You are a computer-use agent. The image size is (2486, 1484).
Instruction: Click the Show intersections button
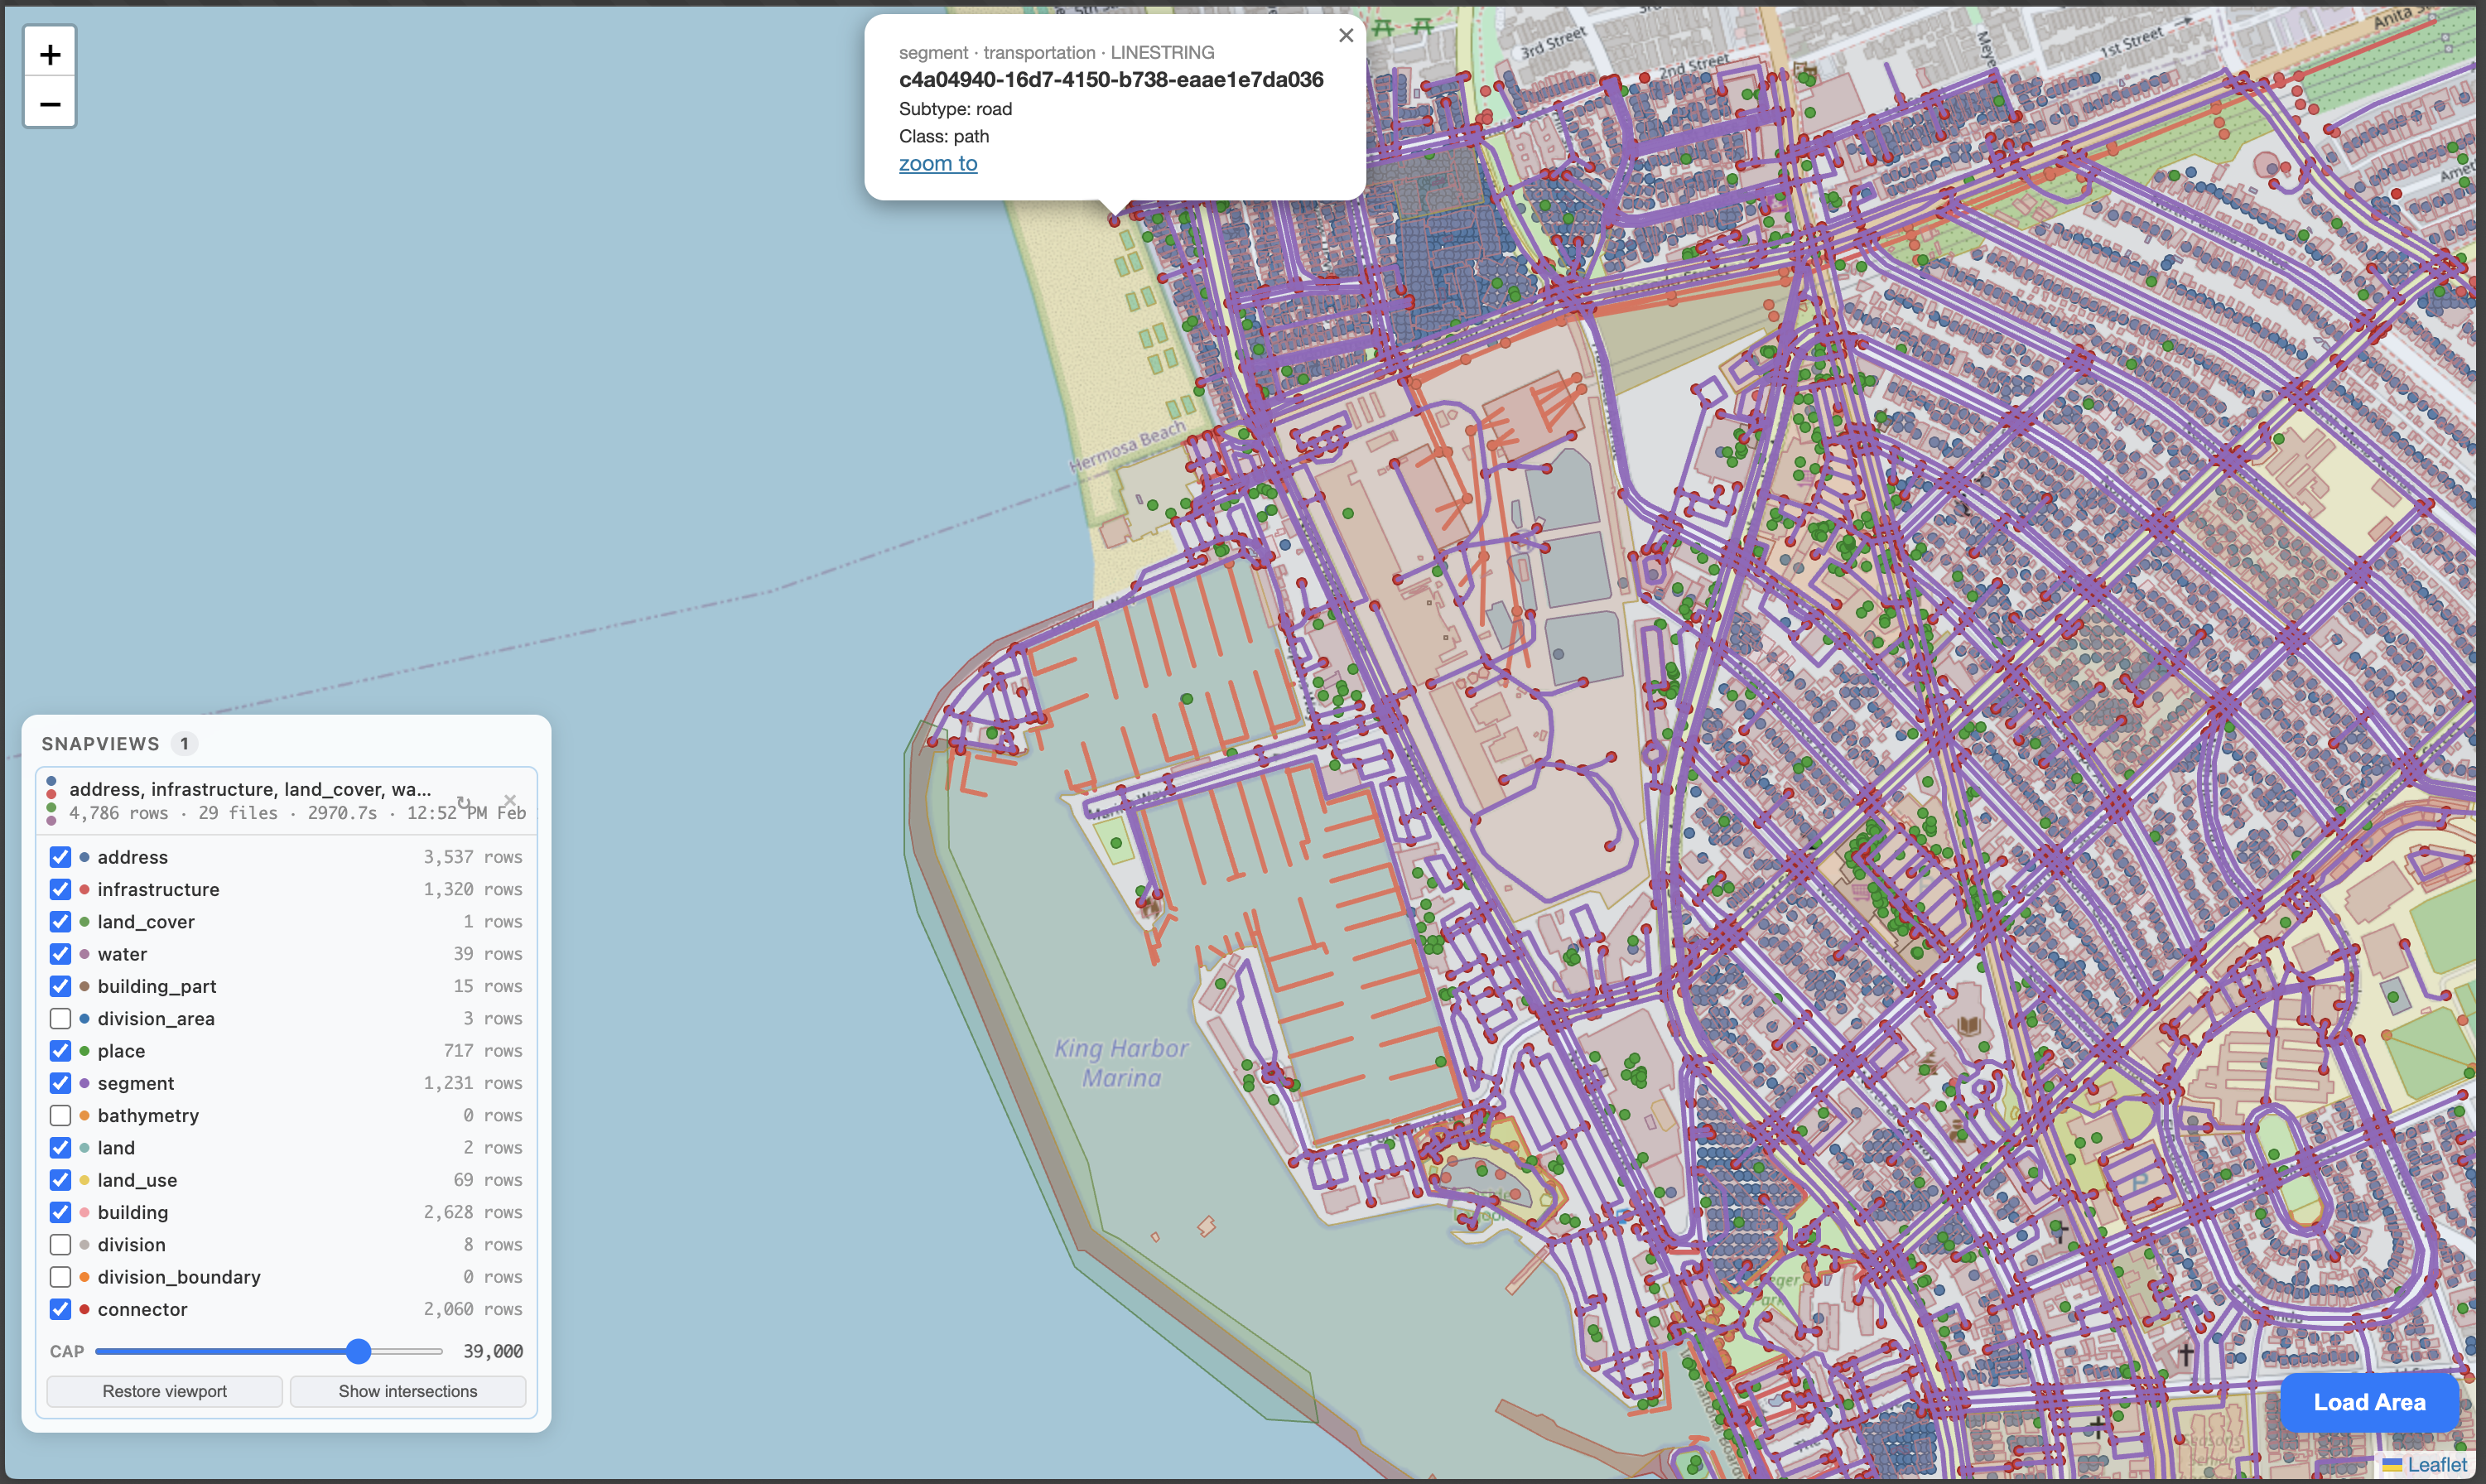tap(407, 1391)
